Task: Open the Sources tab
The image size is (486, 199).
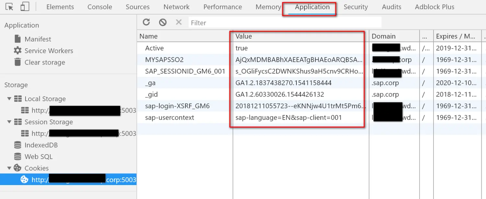Action: pos(138,7)
